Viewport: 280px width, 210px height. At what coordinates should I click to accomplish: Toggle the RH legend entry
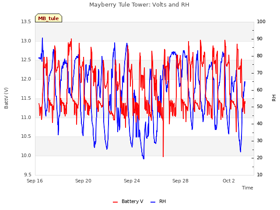point(158,201)
